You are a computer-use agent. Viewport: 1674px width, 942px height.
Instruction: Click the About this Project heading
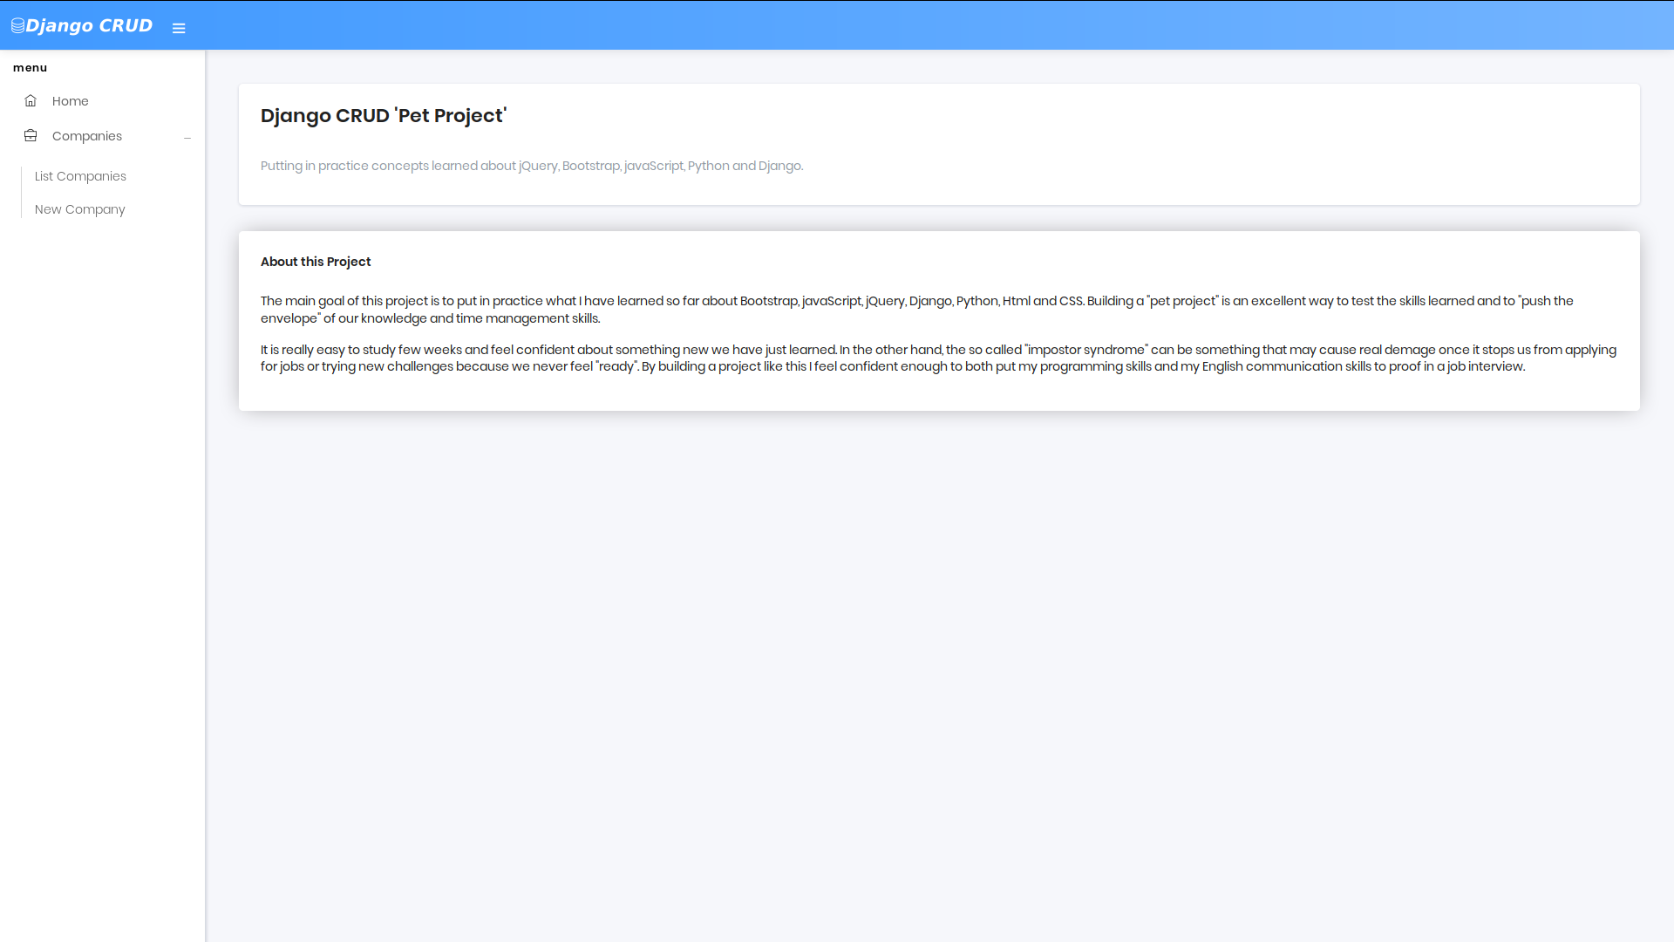point(316,262)
